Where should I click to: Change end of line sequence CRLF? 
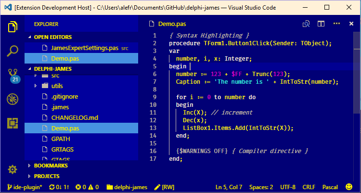click(x=309, y=187)
